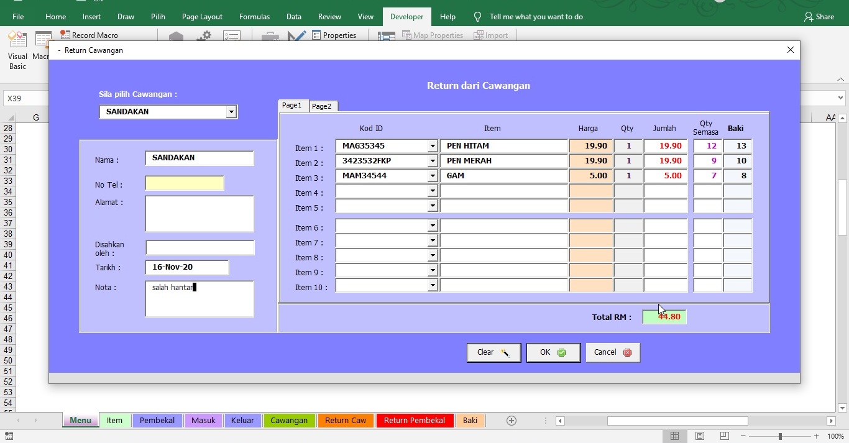849x443 pixels.
Task: Click macro recording icon in status bar
Action: point(8,437)
